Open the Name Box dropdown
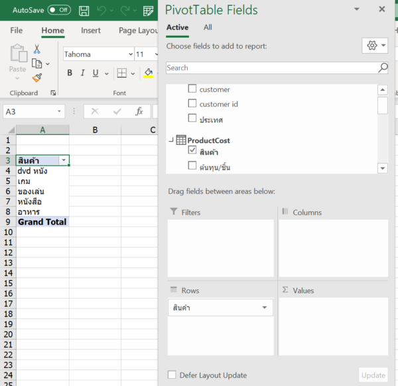This screenshot has height=386, width=398. tap(59, 111)
